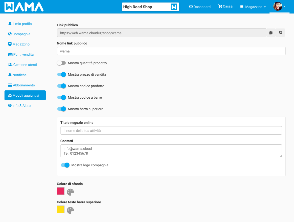Click the W icon beside High Road Shop
This screenshot has width=294, height=222.
(174, 7)
